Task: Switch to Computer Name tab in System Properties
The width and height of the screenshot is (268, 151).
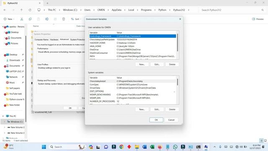Action: [41, 39]
